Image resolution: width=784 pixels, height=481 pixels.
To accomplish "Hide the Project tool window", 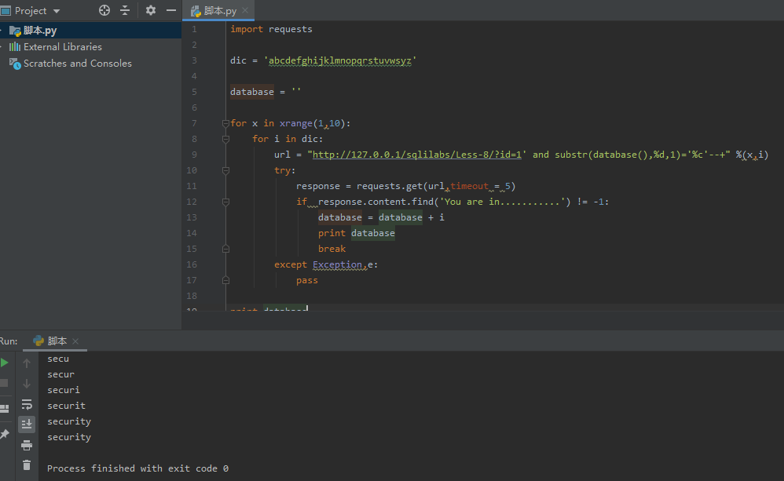I will pyautogui.click(x=171, y=10).
